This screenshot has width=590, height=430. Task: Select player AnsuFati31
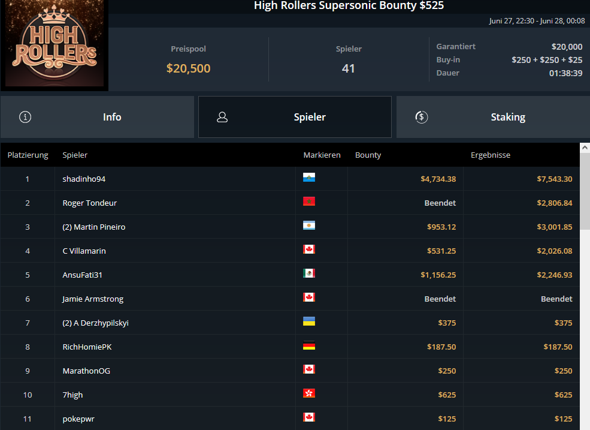[x=83, y=275]
